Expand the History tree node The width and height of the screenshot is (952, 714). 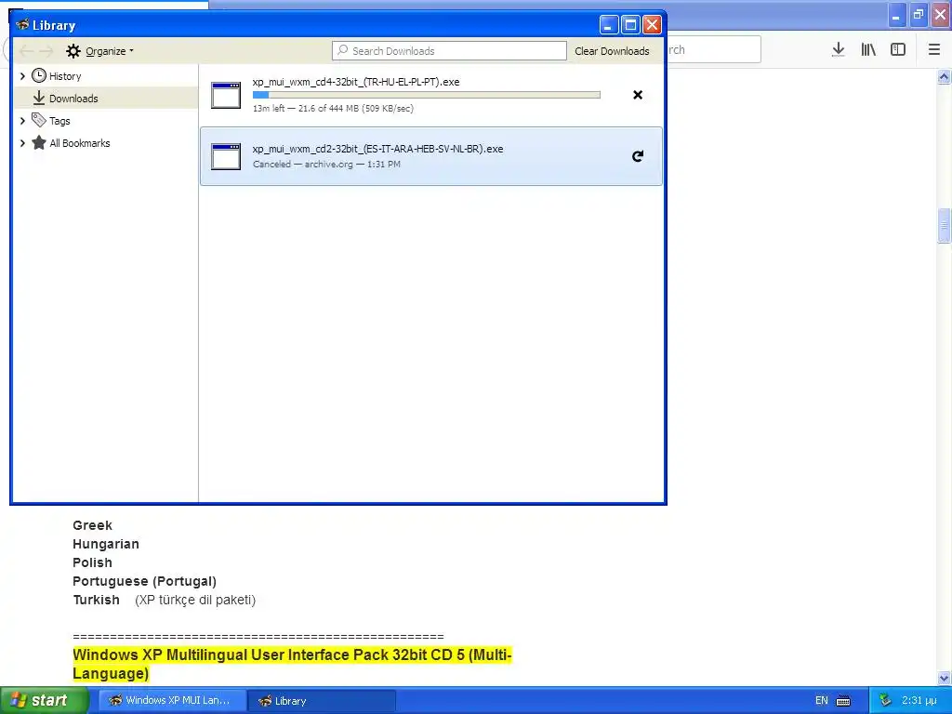click(x=22, y=76)
